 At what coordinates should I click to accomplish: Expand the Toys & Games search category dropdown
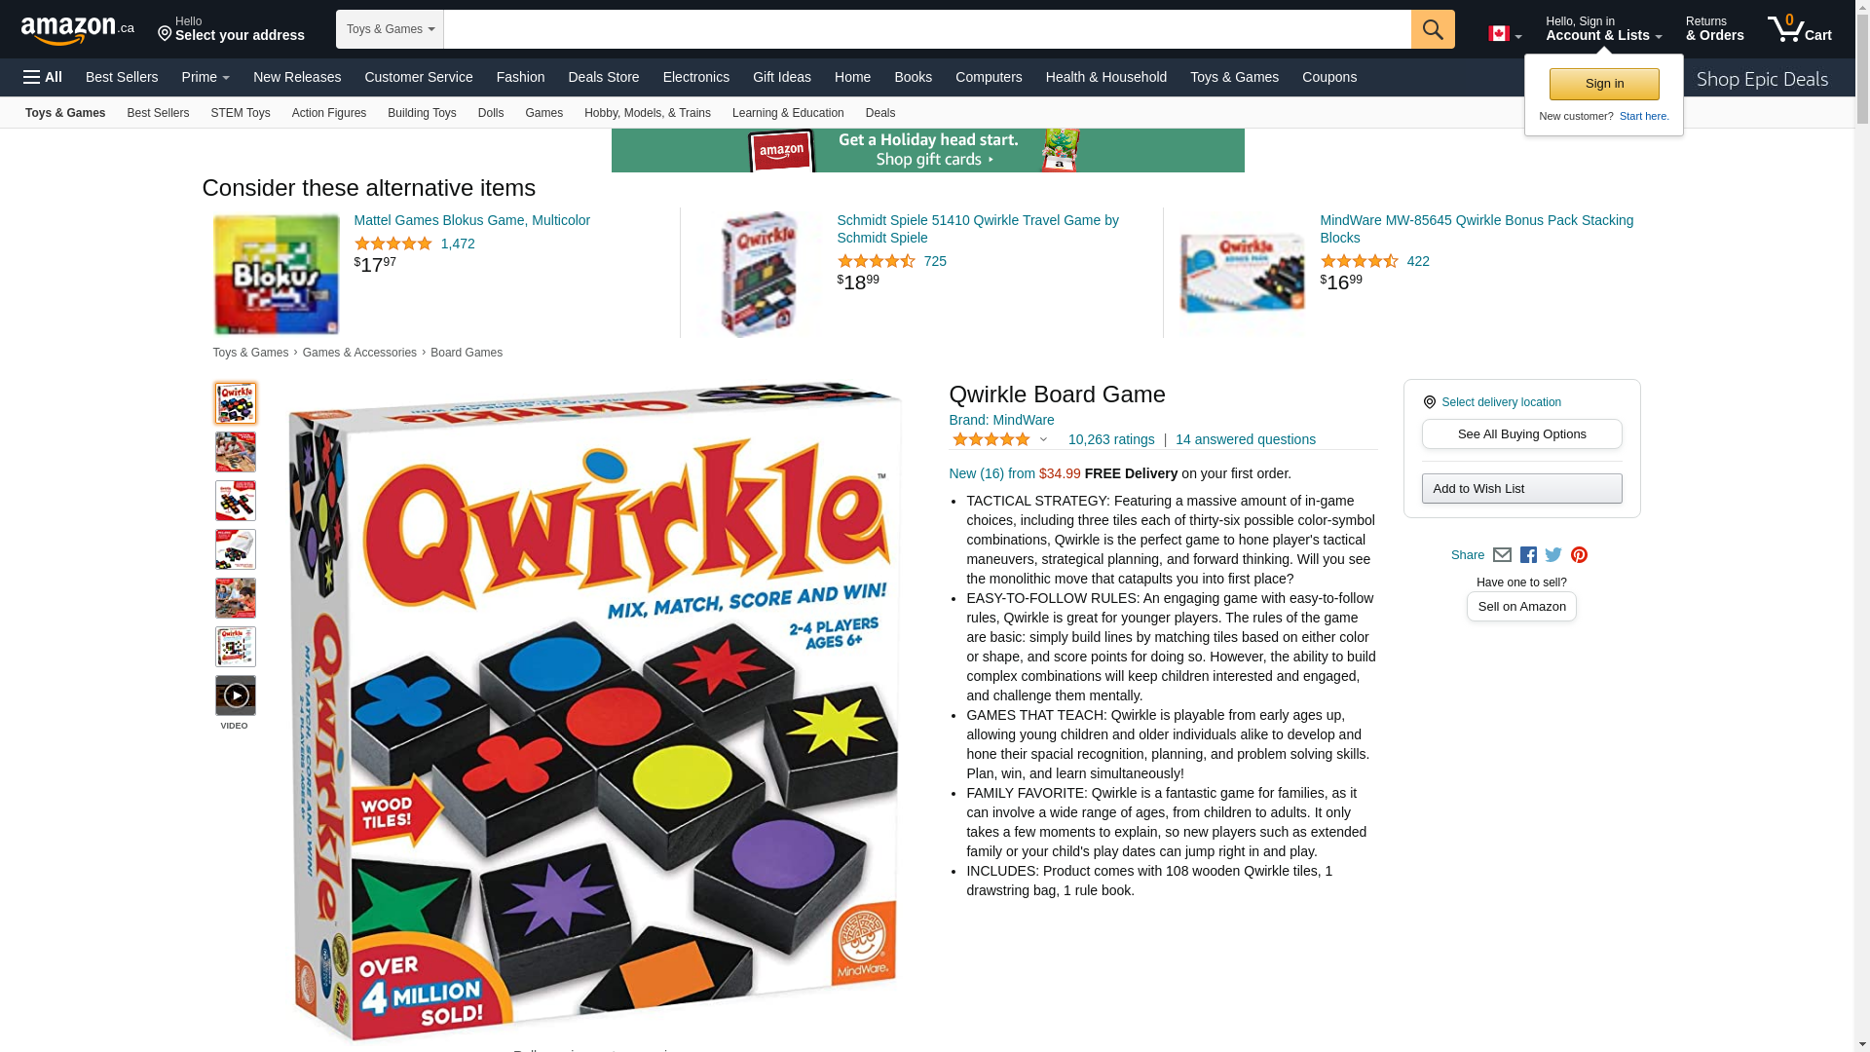[390, 29]
